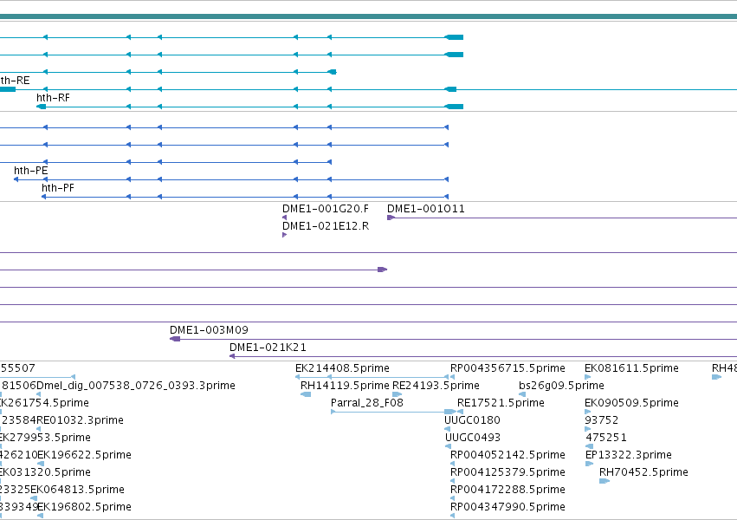This screenshot has height=520, width=737.
Task: Select the RP004052142.5prime EST label
Action: coord(507,455)
